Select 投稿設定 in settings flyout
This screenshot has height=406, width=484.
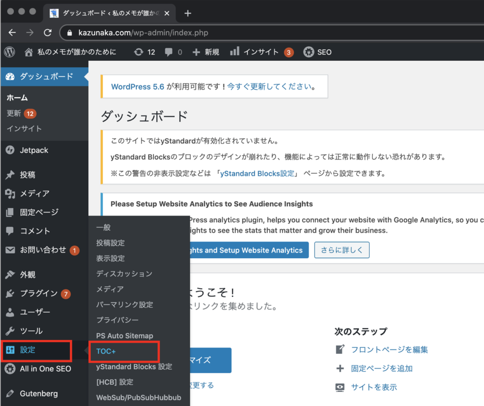pyautogui.click(x=111, y=243)
